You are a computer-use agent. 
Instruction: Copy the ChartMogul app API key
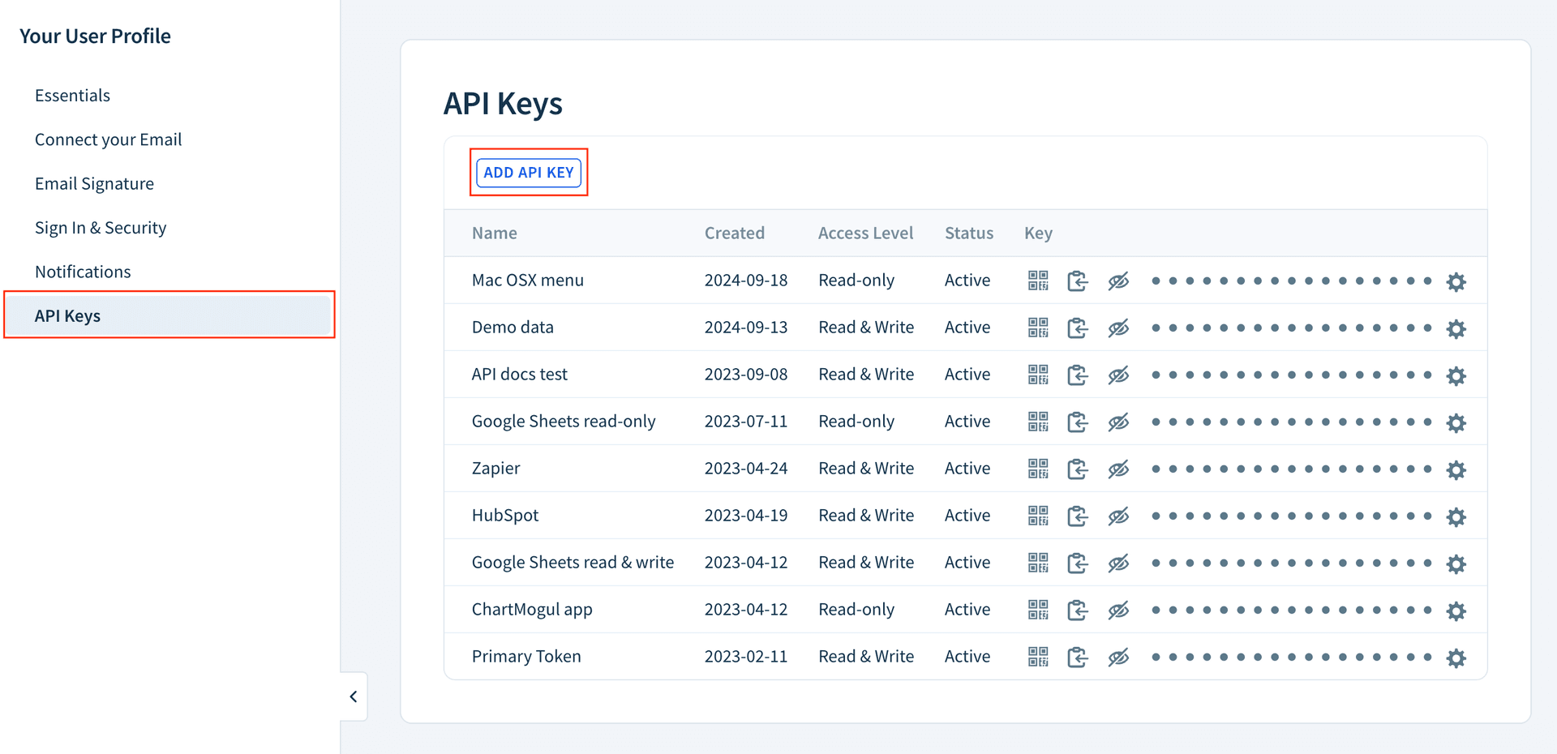click(1078, 610)
